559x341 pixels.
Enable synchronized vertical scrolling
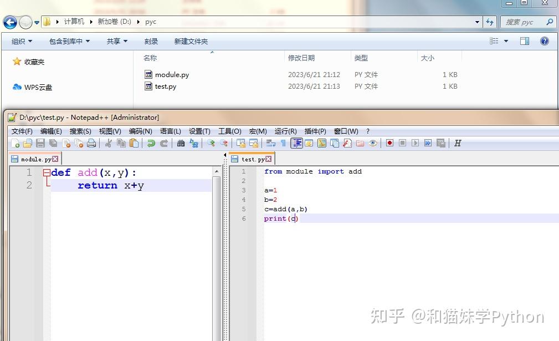(x=242, y=143)
